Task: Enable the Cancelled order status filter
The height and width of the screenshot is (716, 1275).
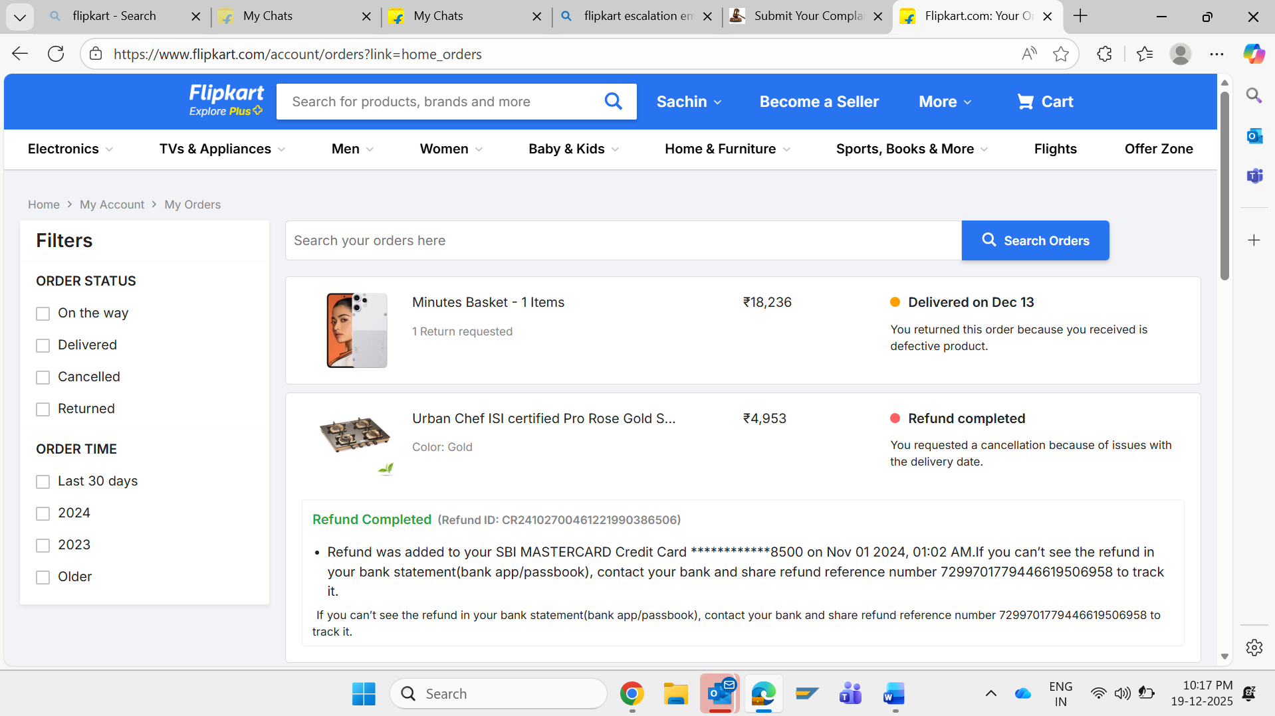Action: click(x=43, y=377)
